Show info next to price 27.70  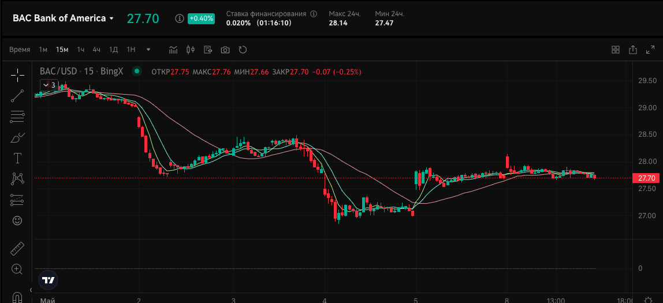pos(179,18)
